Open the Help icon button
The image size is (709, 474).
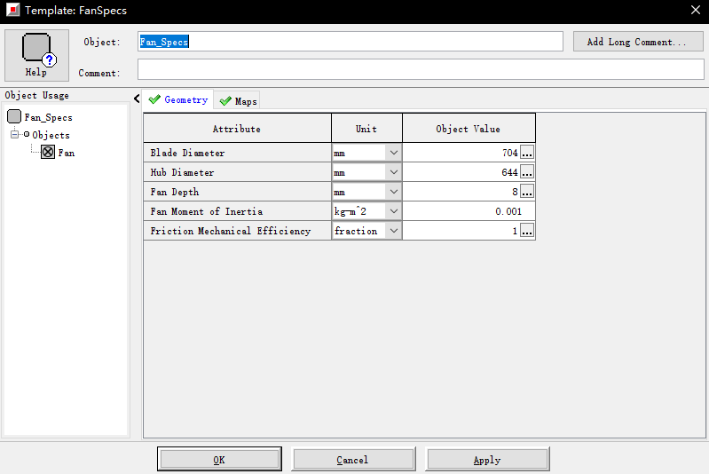pyautogui.click(x=36, y=55)
